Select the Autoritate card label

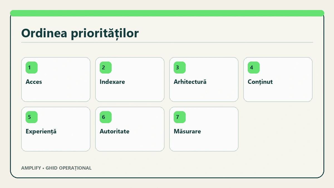114,131
